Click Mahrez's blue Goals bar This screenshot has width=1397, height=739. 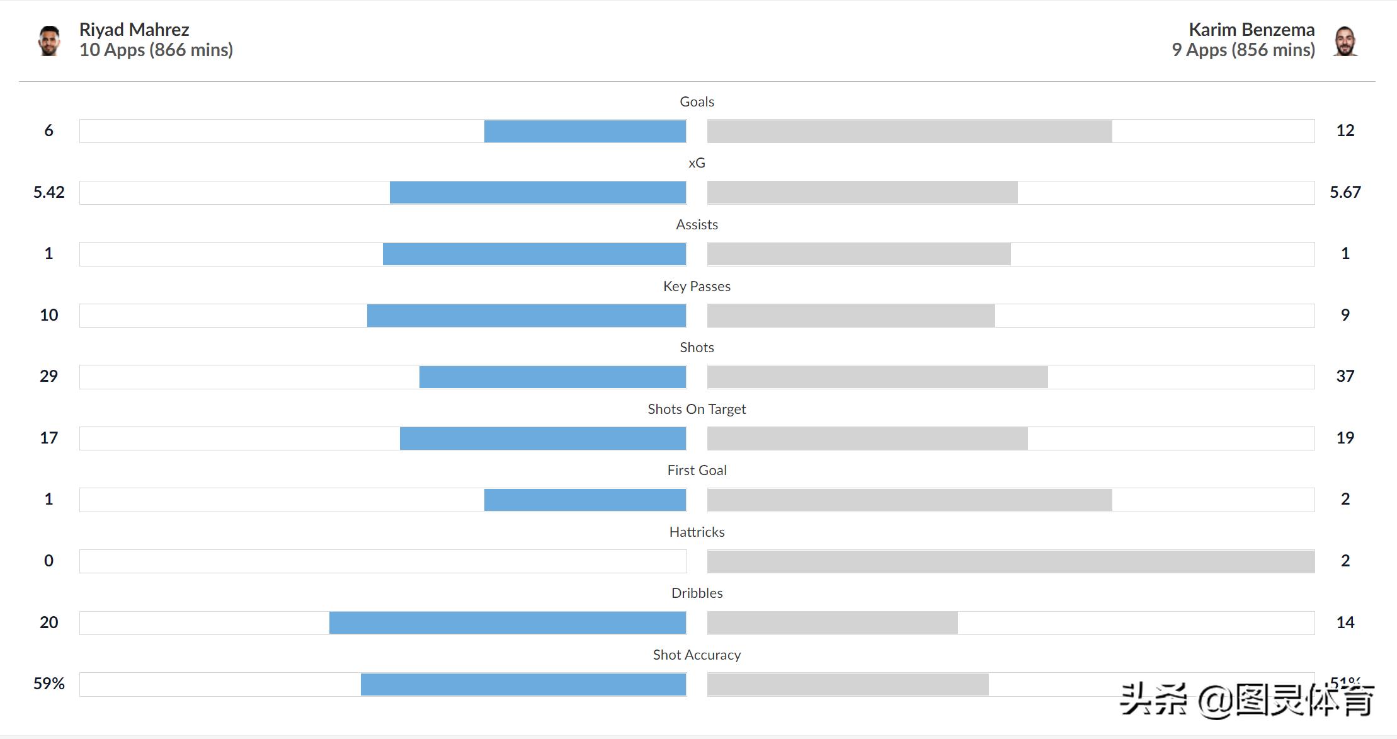(584, 131)
